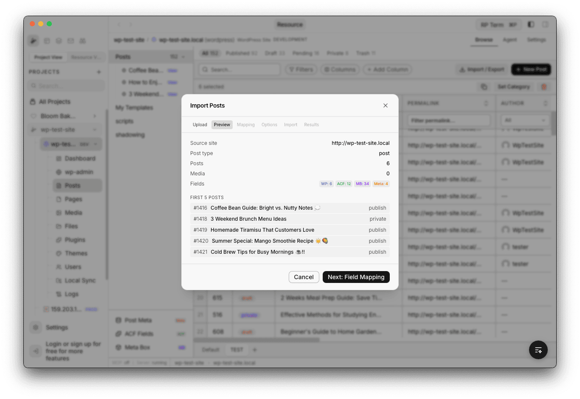
Task: Switch to the Upload tab in Import Posts
Action: click(x=200, y=124)
